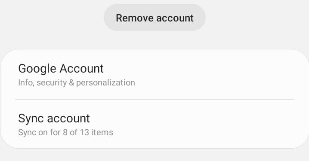Viewport: 309px width, 161px height.
Task: Click empty area right of Google Account row
Action: (x=217, y=74)
